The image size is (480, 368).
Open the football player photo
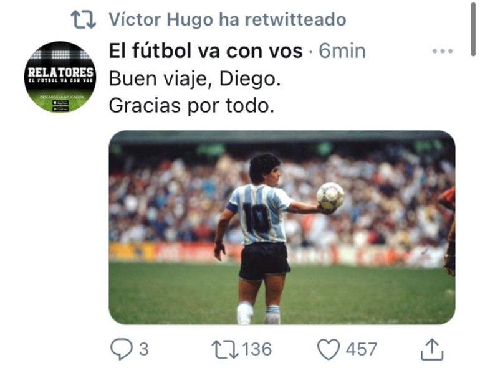click(x=282, y=227)
